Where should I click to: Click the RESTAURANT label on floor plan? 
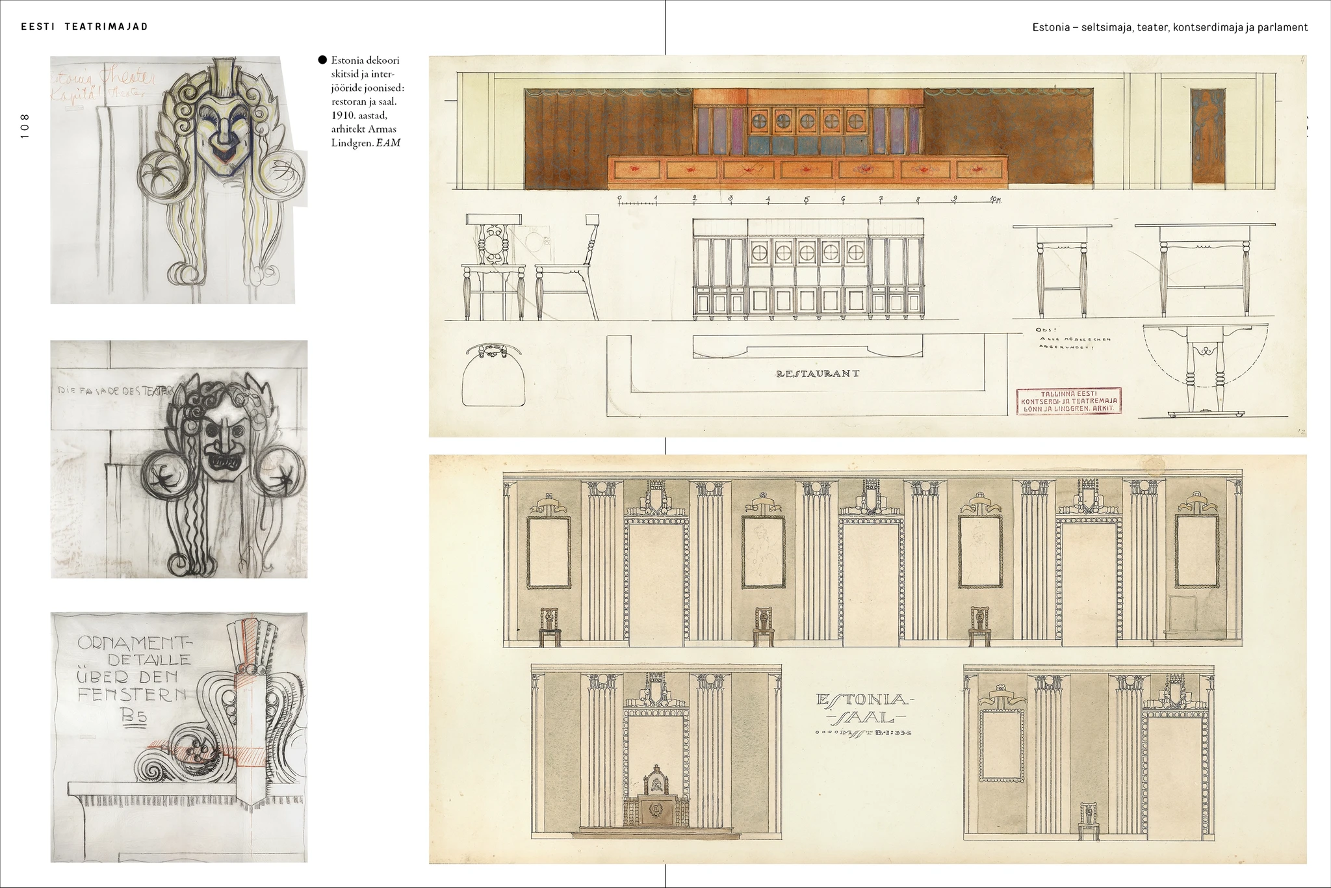818,373
